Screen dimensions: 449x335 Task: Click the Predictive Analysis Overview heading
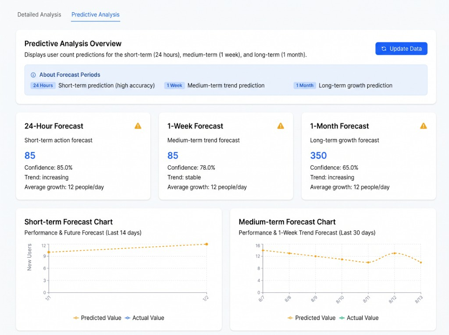[73, 43]
